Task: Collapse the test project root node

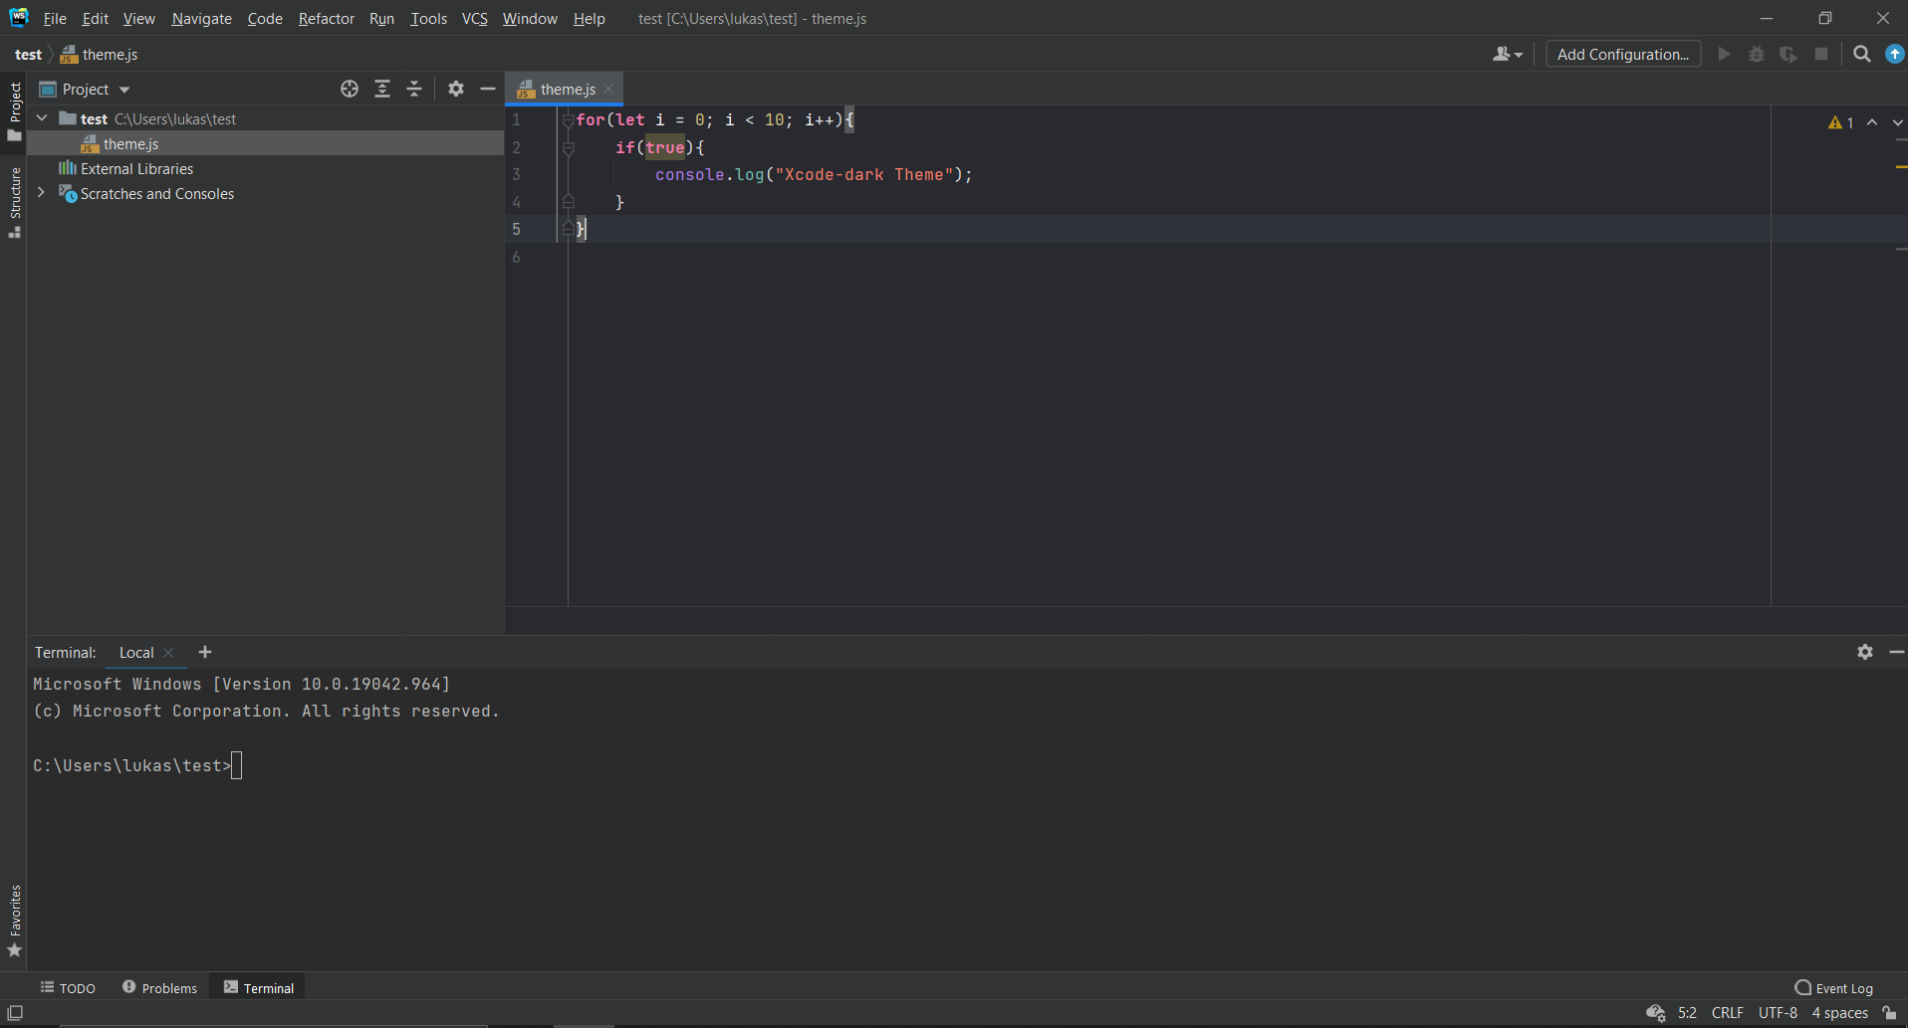Action: click(40, 117)
